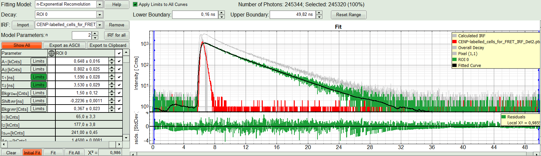Image resolution: width=541 pixels, height=156 pixels.
Task: Click the Lower Boundary input field
Action: 195,15
